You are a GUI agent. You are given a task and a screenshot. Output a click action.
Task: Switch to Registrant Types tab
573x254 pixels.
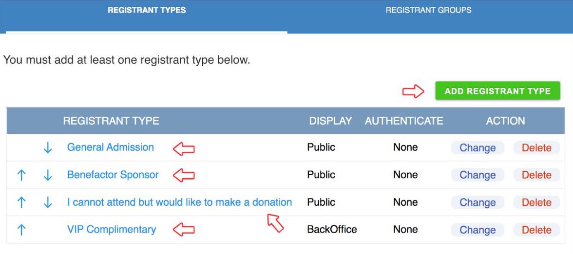(147, 10)
